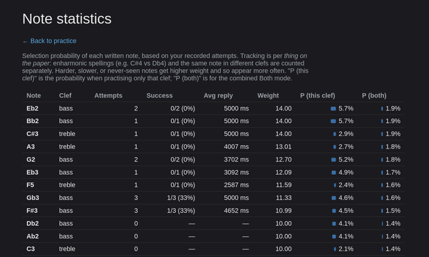Click the Attempts column header
This screenshot has width=429, height=257.
(108, 95)
